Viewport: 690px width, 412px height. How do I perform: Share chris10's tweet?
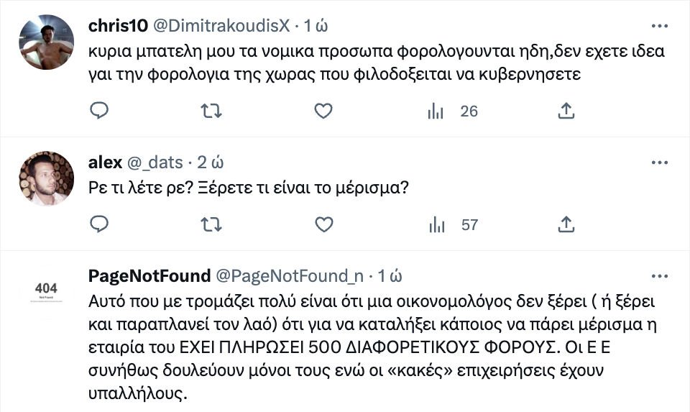coord(566,111)
